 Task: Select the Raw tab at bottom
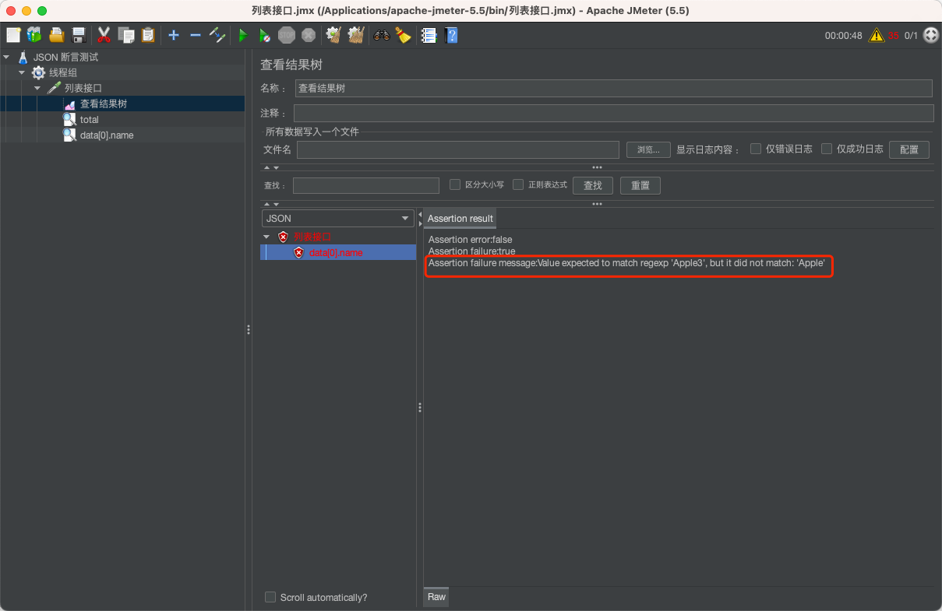435,597
